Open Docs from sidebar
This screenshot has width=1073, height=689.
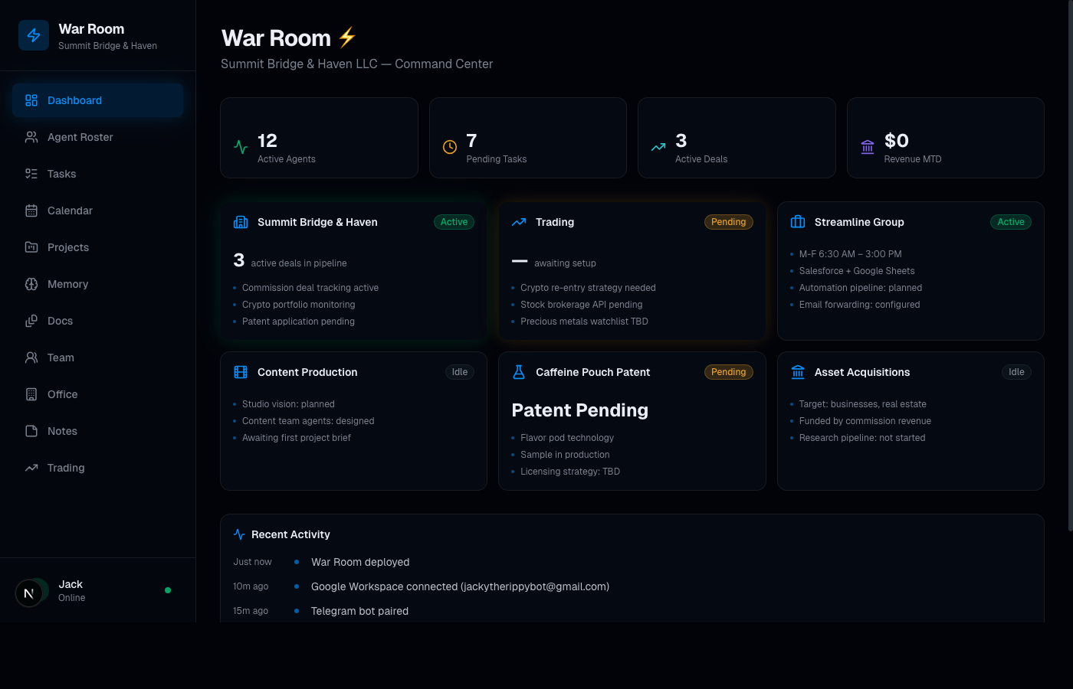pyautogui.click(x=98, y=321)
